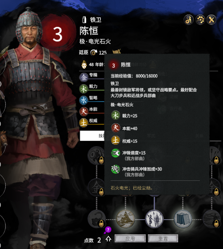The height and width of the screenshot is (249, 223).
Task: Click the locked archer skill node at bottom right
Action: tap(212, 219)
